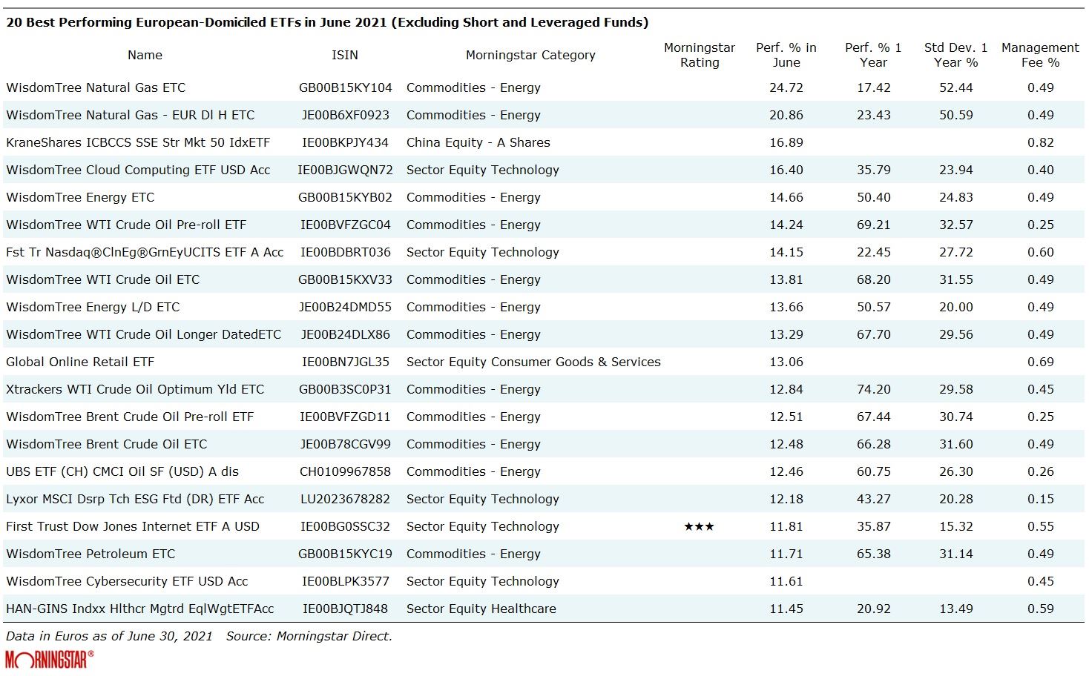Screen dimensions: 1089x676
Task: Click the Sector Equity Healthcare category cell
Action: pyautogui.click(x=481, y=609)
